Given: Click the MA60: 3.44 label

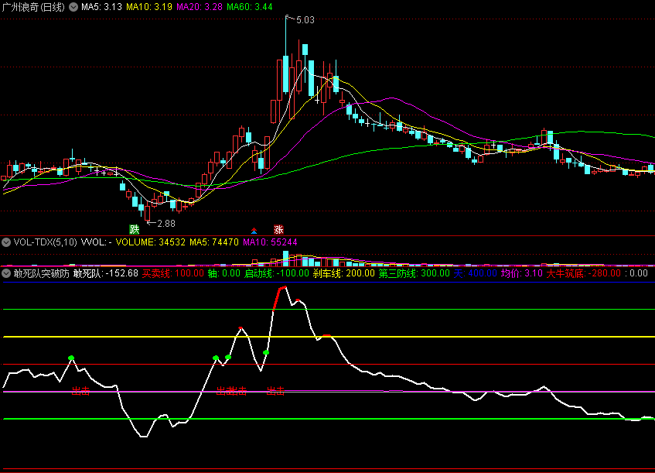Looking at the screenshot, I should tap(249, 7).
